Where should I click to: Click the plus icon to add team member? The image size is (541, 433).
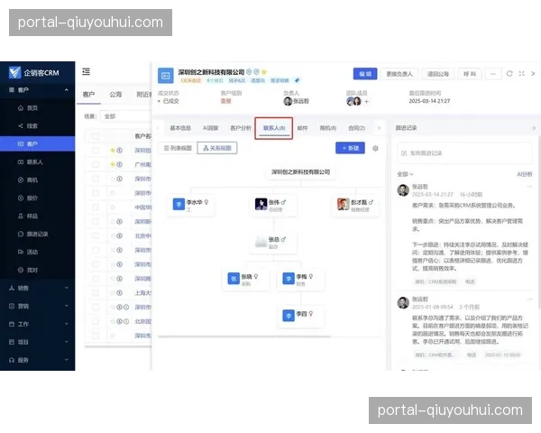click(366, 101)
